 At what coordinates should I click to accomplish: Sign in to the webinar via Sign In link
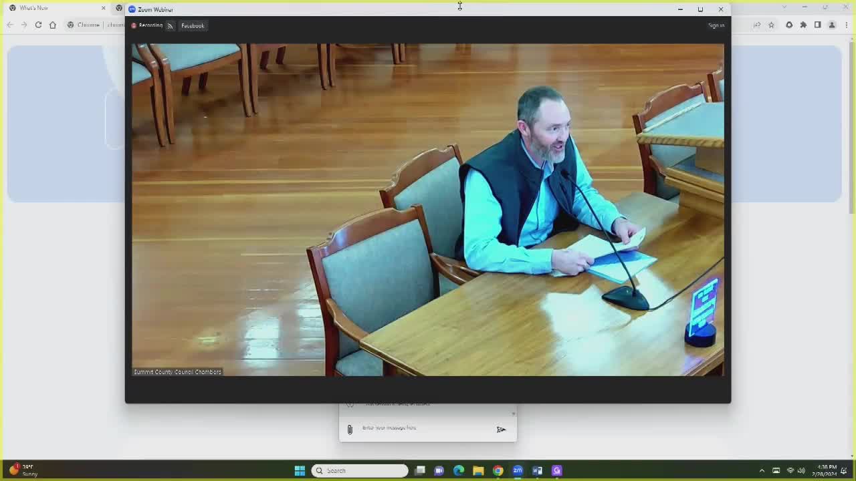click(x=716, y=25)
